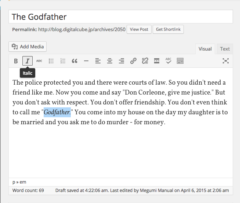This screenshot has width=240, height=203.
Task: Insert a Read More tag
Action: pos(157,61)
